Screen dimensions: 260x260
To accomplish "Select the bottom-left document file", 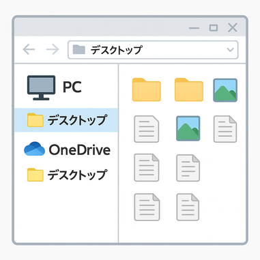I will [x=147, y=207].
